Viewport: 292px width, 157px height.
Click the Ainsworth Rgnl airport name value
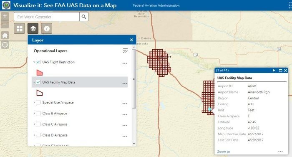259,92
